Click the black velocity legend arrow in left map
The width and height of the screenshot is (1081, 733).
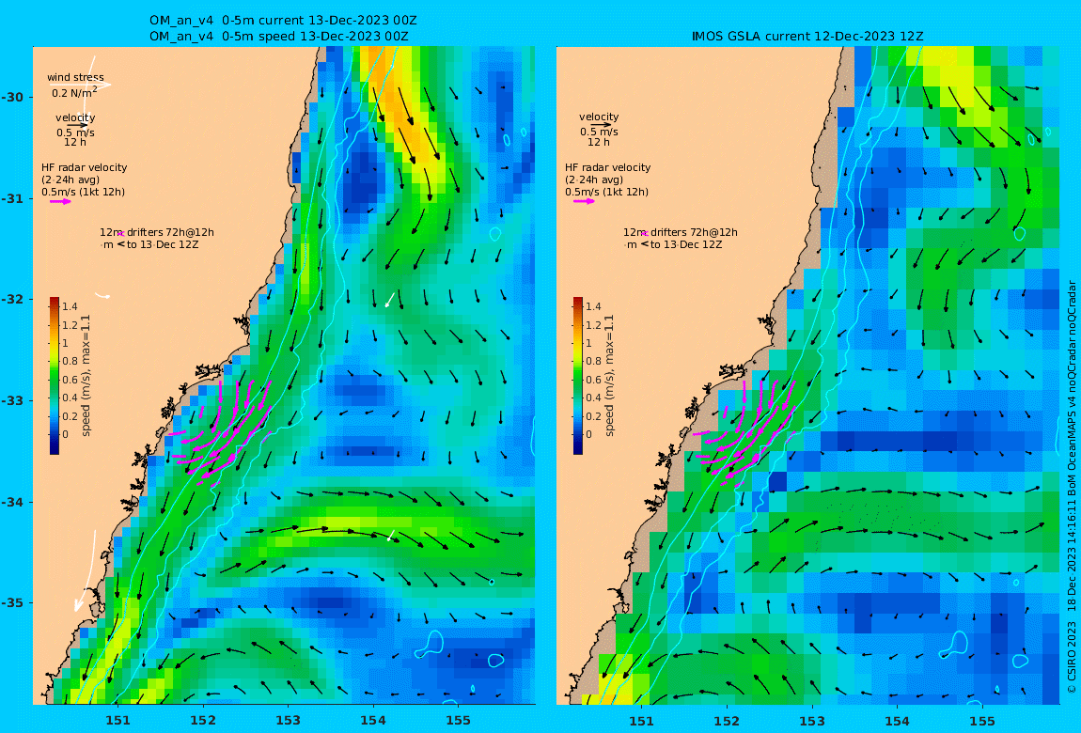tap(78, 125)
